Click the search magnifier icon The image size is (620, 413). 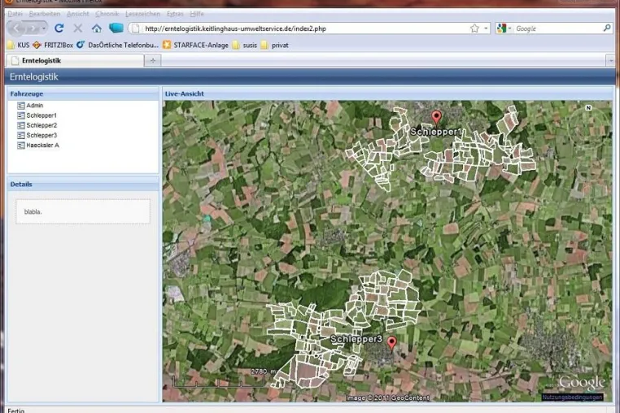coord(607,28)
